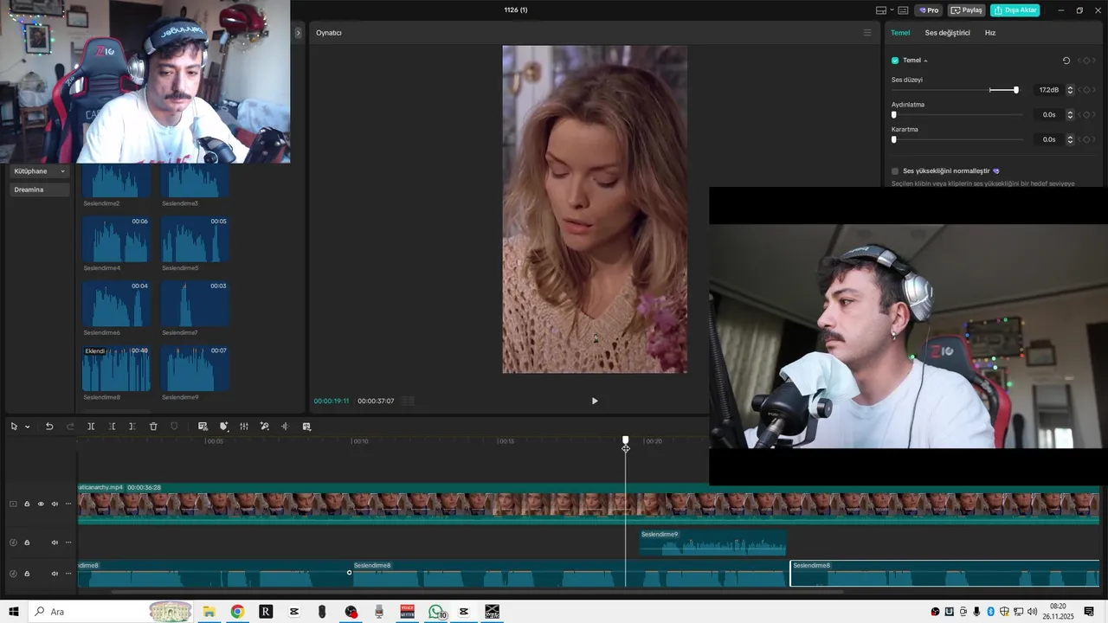
Task: Select the Seslendirme4 audio thumbnail
Action: tap(116, 239)
